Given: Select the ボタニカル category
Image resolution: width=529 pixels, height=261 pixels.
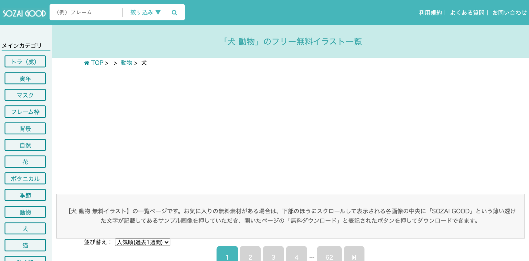Looking at the screenshot, I should pyautogui.click(x=25, y=179).
